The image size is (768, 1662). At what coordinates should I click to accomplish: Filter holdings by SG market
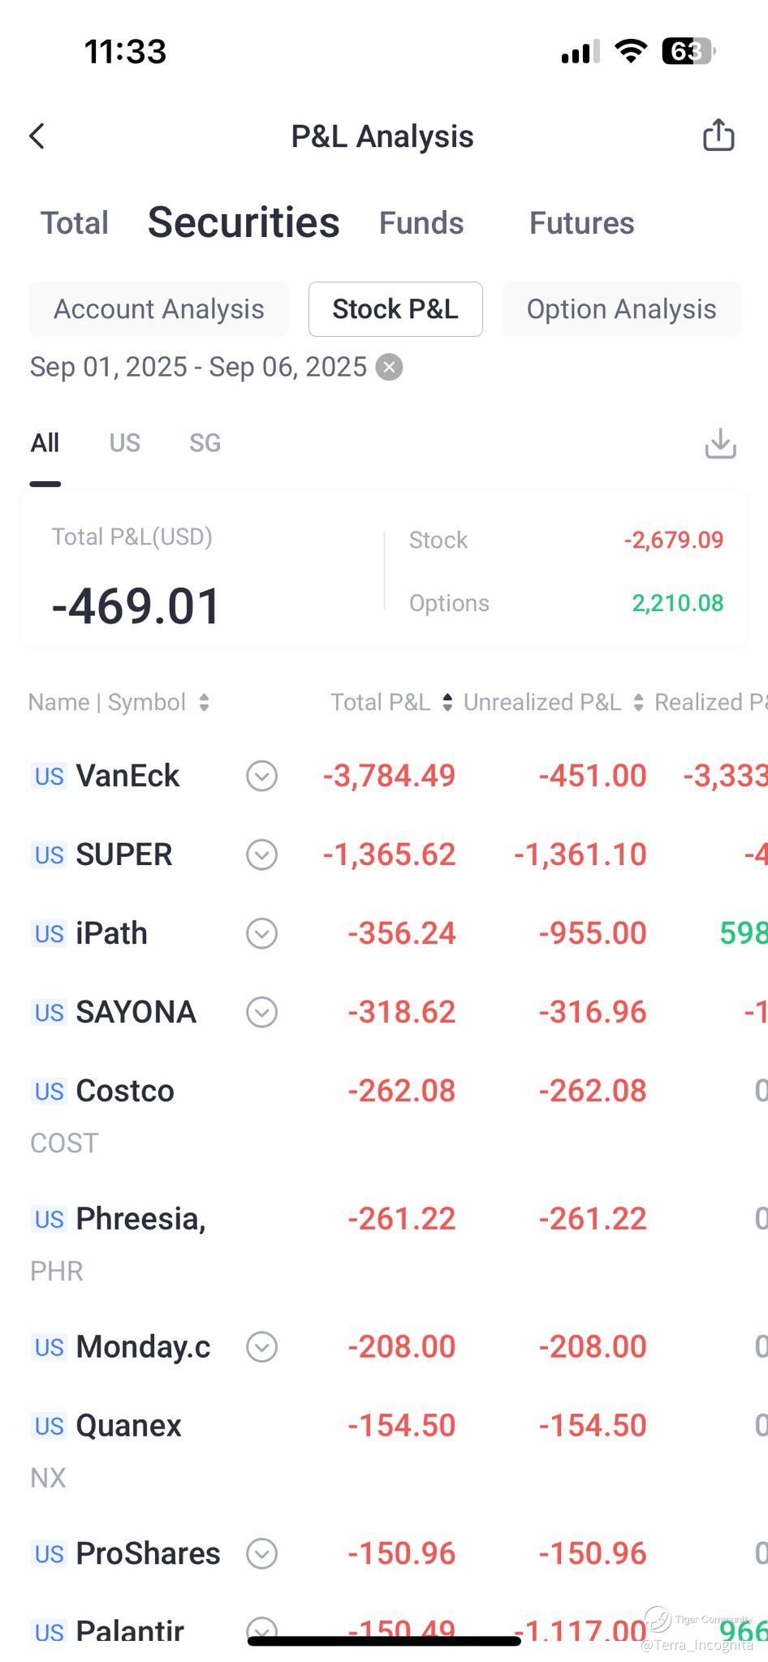click(205, 443)
